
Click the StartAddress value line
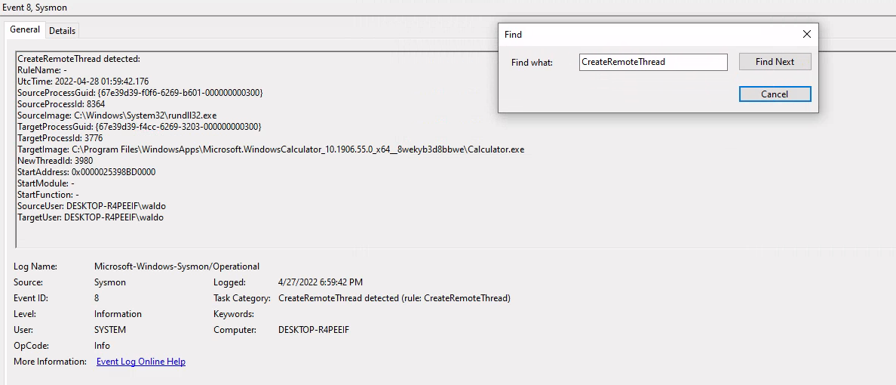(86, 172)
